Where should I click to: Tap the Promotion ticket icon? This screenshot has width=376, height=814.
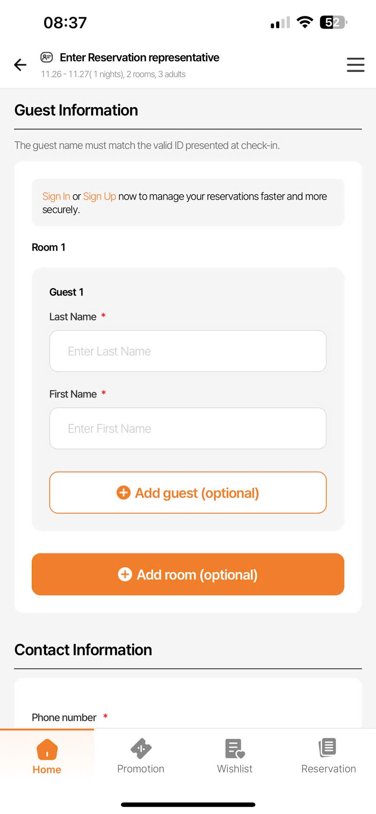click(141, 748)
